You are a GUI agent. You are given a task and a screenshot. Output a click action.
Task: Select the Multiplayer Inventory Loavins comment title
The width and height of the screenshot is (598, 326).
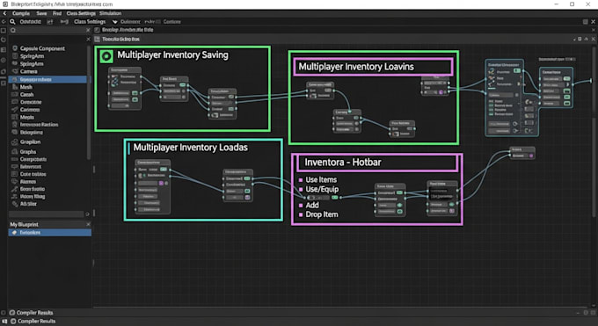coord(356,67)
